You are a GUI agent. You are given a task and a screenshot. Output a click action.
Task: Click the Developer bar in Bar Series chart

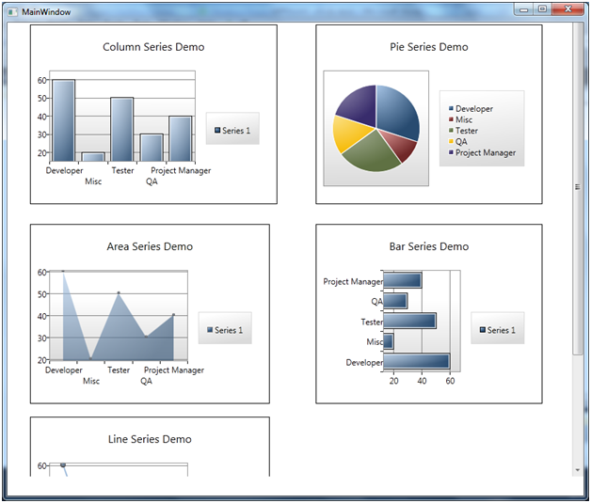click(417, 361)
